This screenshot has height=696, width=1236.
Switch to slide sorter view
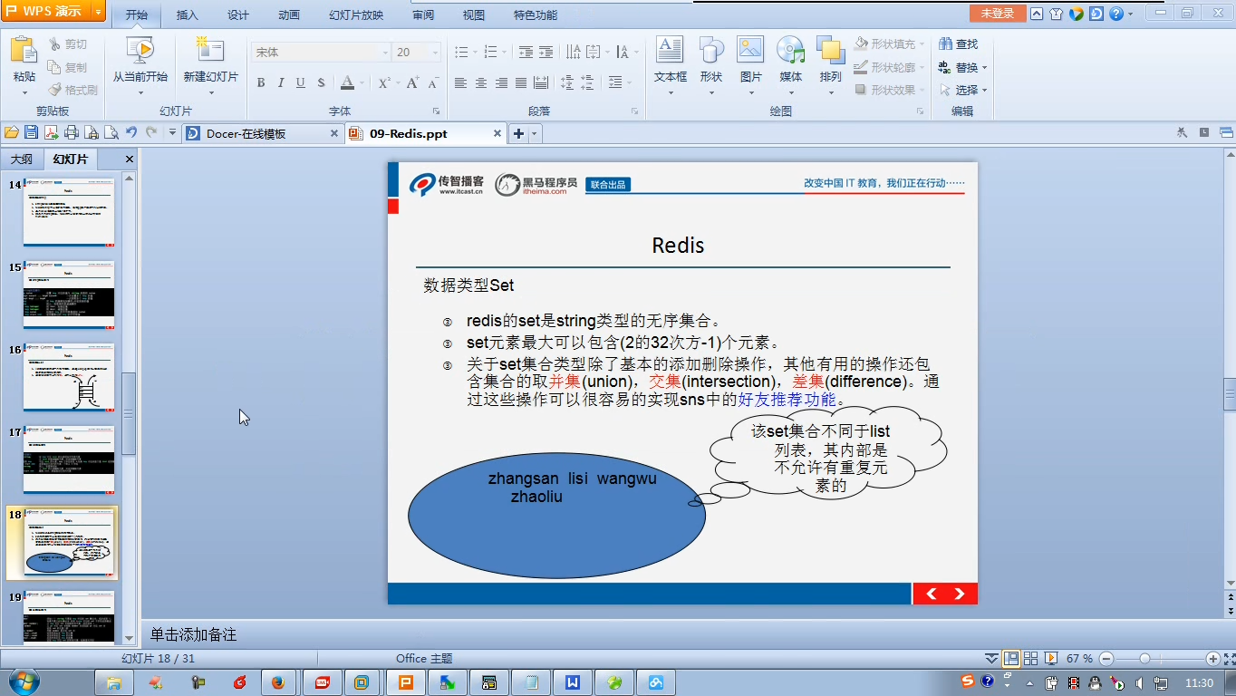pos(1031,658)
